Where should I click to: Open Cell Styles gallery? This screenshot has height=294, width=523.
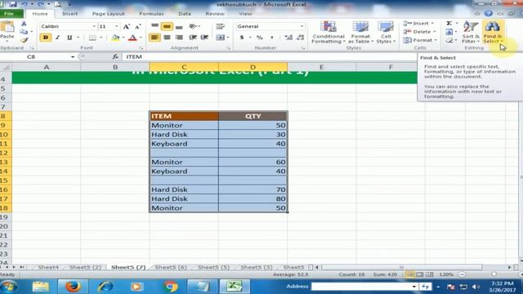click(386, 32)
